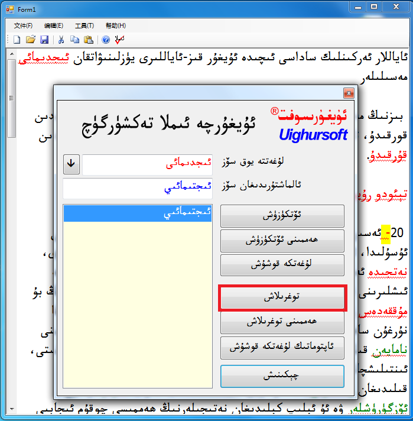Click the Form1 window icon in title bar
Viewport: 413px width, 421px height.
[x=10, y=9]
